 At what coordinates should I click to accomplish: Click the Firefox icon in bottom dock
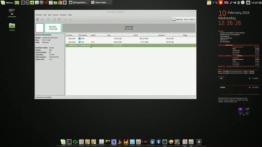click(177, 142)
